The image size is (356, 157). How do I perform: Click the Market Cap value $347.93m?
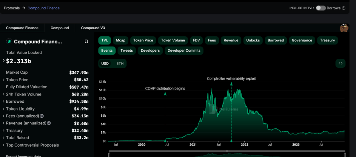[79, 73]
